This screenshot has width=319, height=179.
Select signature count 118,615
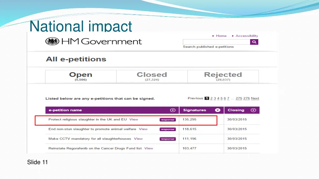[x=189, y=129]
